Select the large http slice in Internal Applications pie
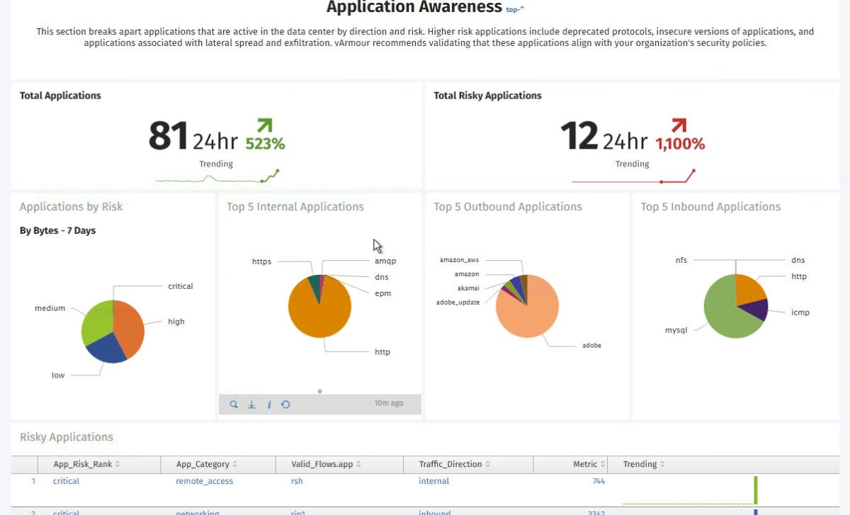 319,312
